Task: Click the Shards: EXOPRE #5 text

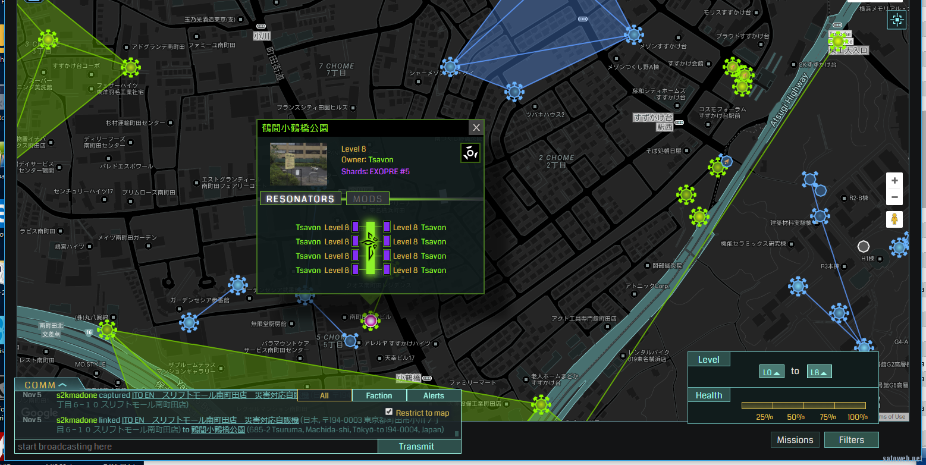Action: click(375, 172)
